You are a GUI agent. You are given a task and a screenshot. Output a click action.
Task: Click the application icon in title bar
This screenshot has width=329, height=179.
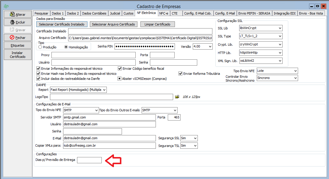point(6,6)
